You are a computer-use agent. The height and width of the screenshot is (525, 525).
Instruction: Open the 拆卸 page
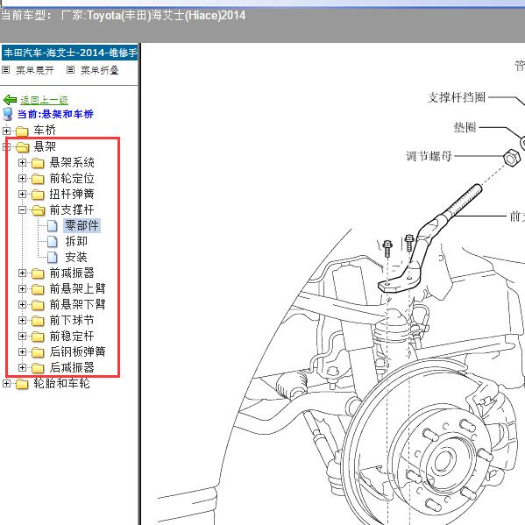[76, 241]
